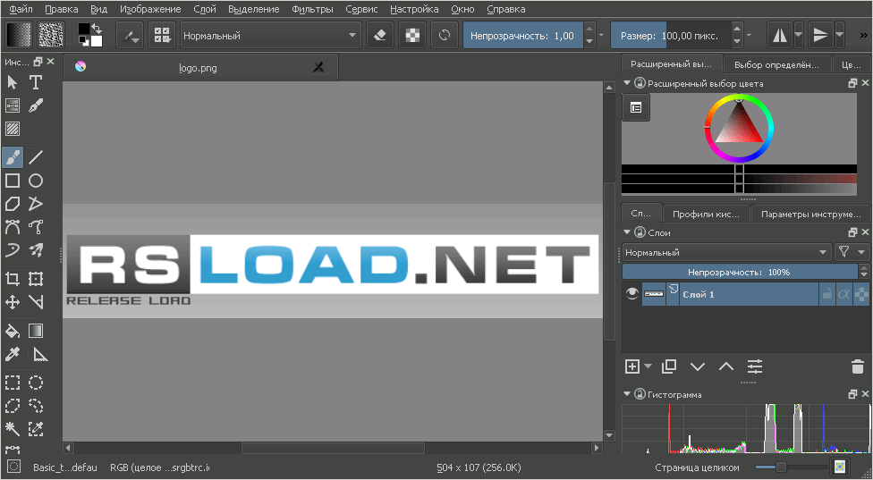Select the Text tool
Viewport: 873px width, 480px height.
[x=36, y=82]
